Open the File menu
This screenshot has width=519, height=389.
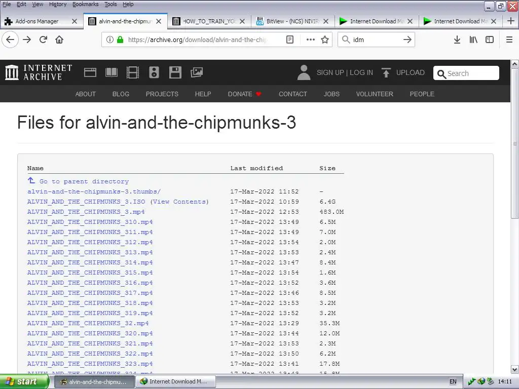(x=7, y=4)
